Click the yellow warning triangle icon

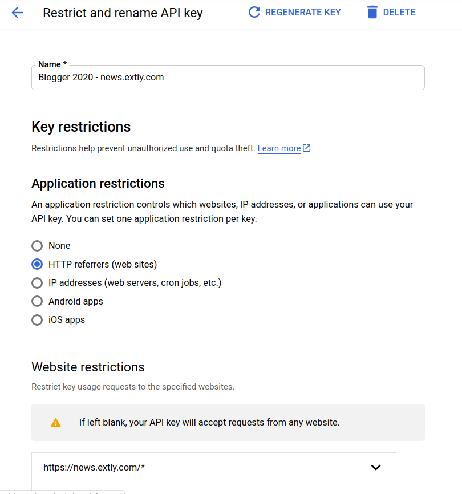(x=56, y=423)
